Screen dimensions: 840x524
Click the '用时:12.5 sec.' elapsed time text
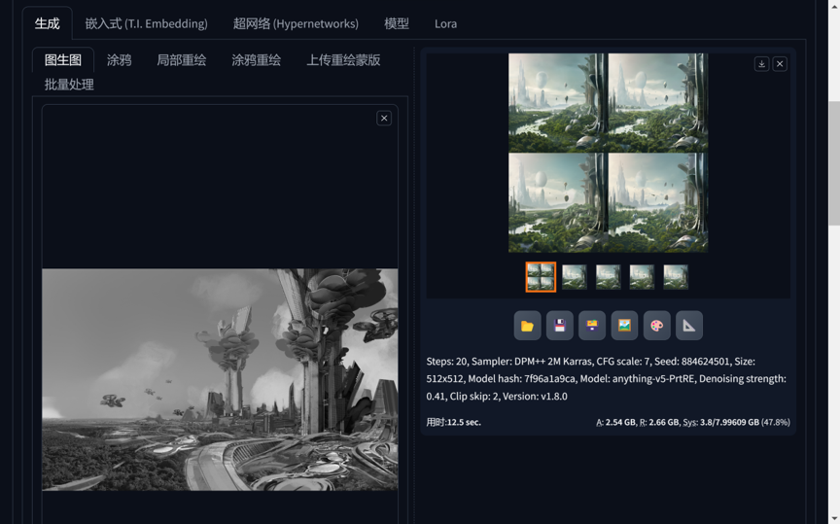coord(454,422)
